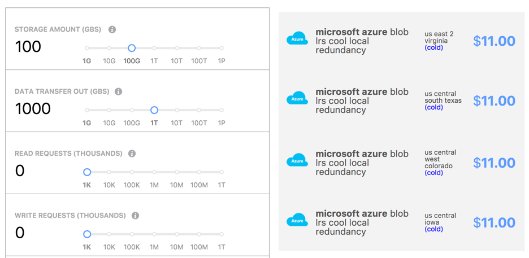Open info icon beside Read Requests label
Image resolution: width=529 pixels, height=258 pixels.
pos(132,154)
